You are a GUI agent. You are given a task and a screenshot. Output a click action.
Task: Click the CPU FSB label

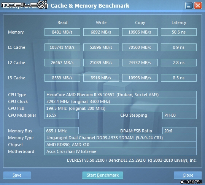coord(16,108)
